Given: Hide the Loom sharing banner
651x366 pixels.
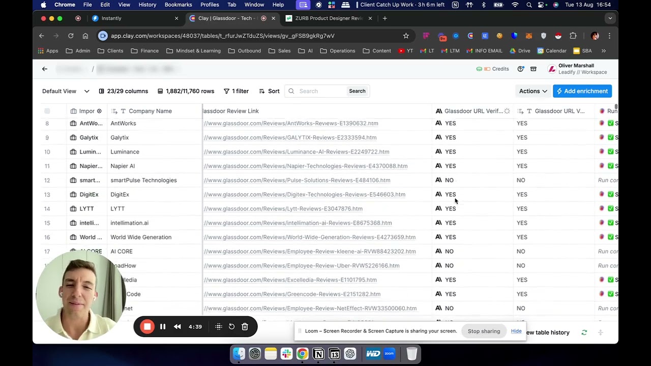Looking at the screenshot, I should pos(516,331).
